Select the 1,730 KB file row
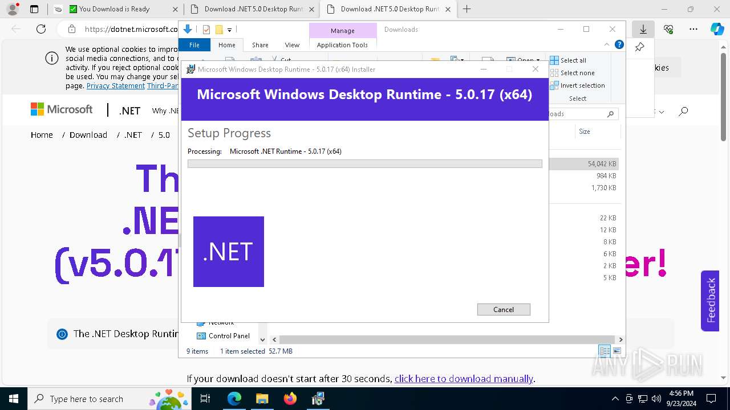 [584, 188]
